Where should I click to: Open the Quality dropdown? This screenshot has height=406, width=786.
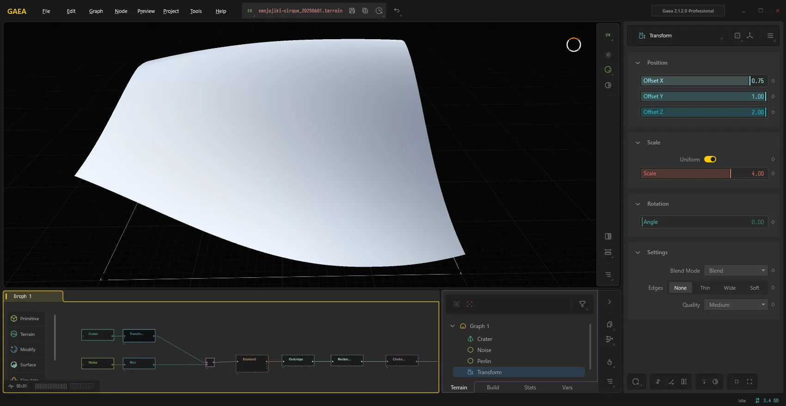[736, 305]
